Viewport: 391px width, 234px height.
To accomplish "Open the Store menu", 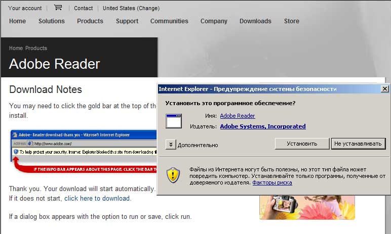I will [x=292, y=21].
